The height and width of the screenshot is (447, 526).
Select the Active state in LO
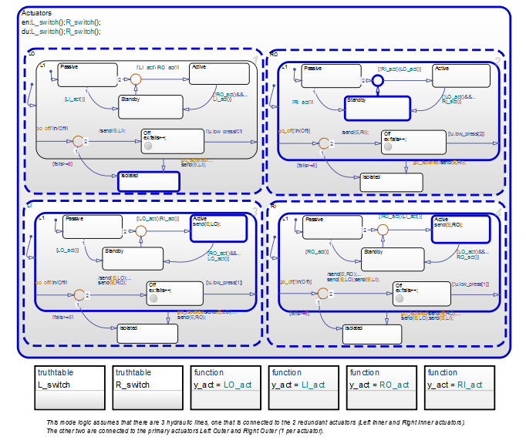tap(219, 73)
